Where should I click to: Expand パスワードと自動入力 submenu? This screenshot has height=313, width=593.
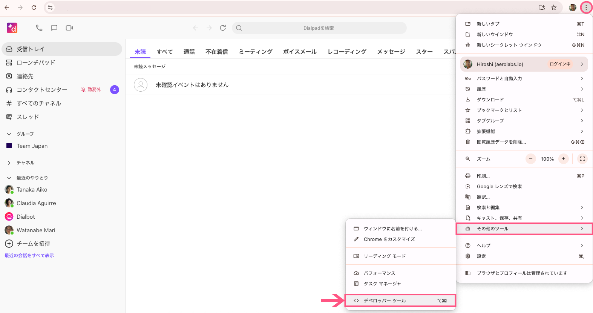pyautogui.click(x=524, y=78)
